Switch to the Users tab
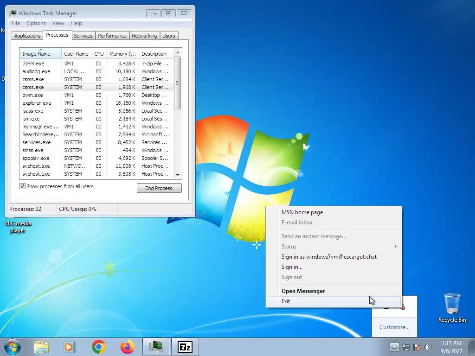 [x=168, y=36]
